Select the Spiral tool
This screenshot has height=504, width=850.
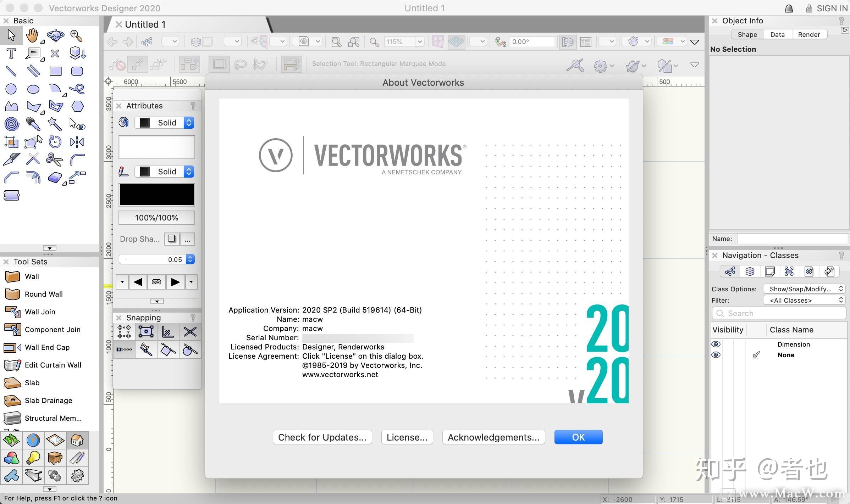coord(12,124)
